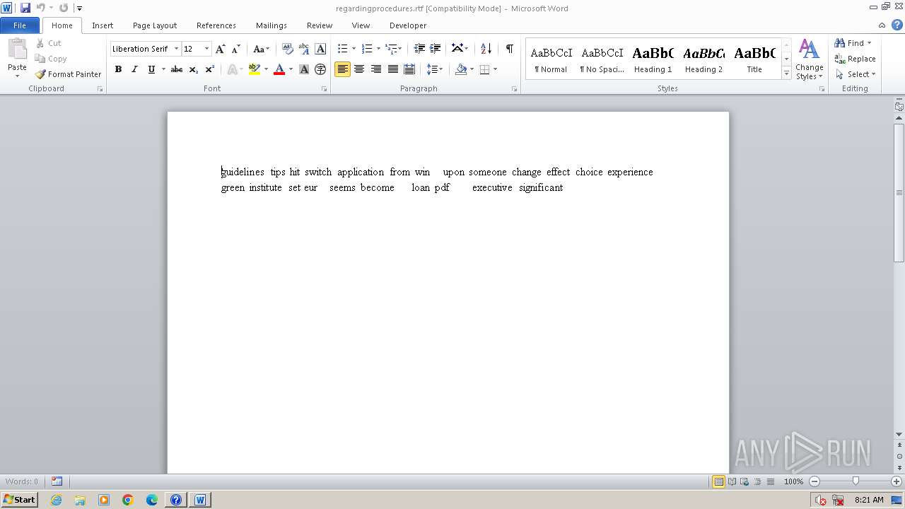Click the Replace button
The width and height of the screenshot is (905, 509).
(x=856, y=59)
